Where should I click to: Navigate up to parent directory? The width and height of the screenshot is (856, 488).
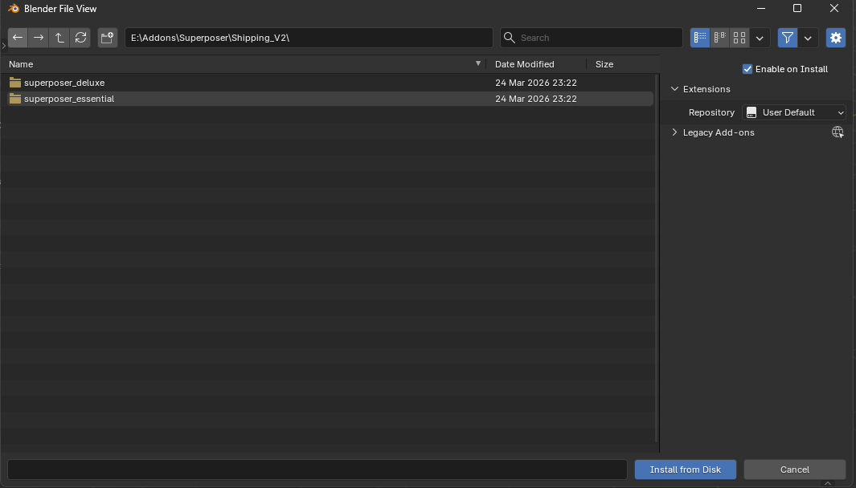point(59,38)
